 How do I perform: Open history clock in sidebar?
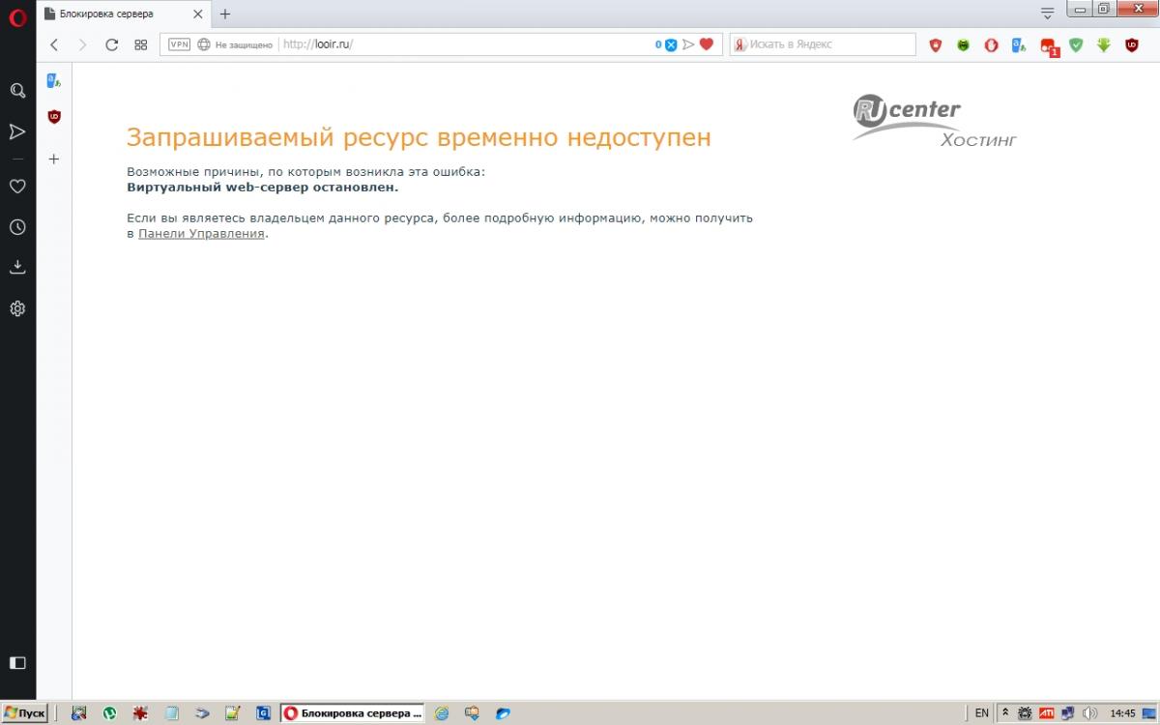tap(17, 227)
